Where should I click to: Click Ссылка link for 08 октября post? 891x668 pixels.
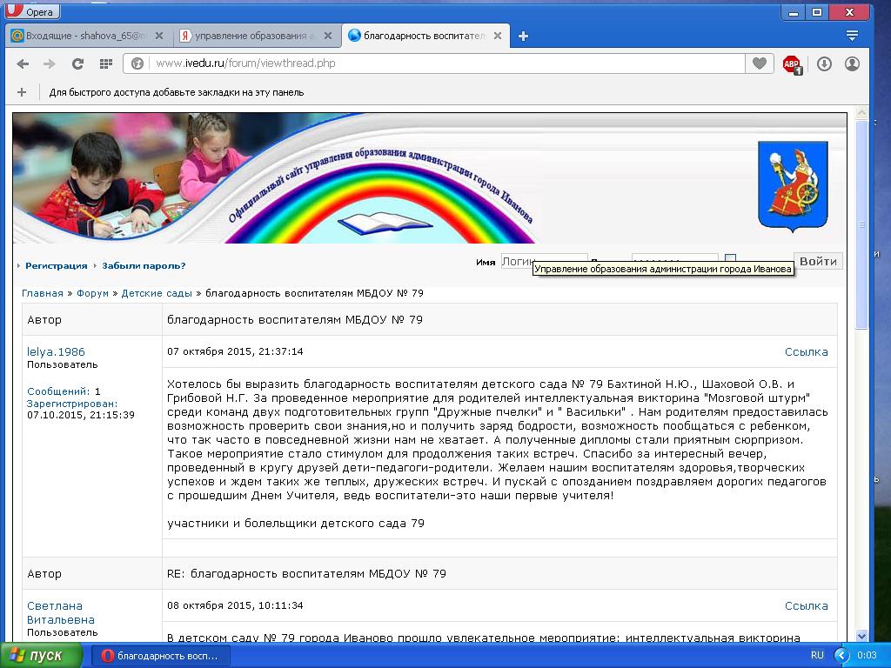click(807, 605)
